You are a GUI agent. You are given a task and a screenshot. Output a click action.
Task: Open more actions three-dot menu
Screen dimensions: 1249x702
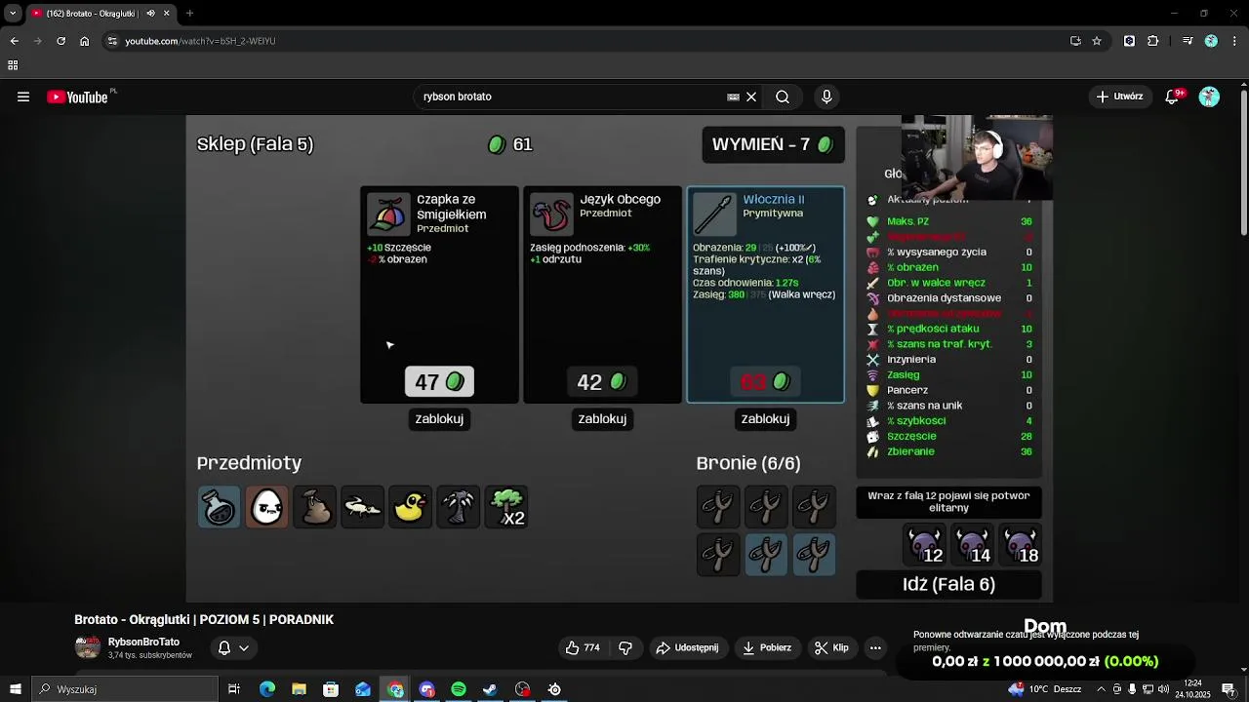[x=875, y=647]
